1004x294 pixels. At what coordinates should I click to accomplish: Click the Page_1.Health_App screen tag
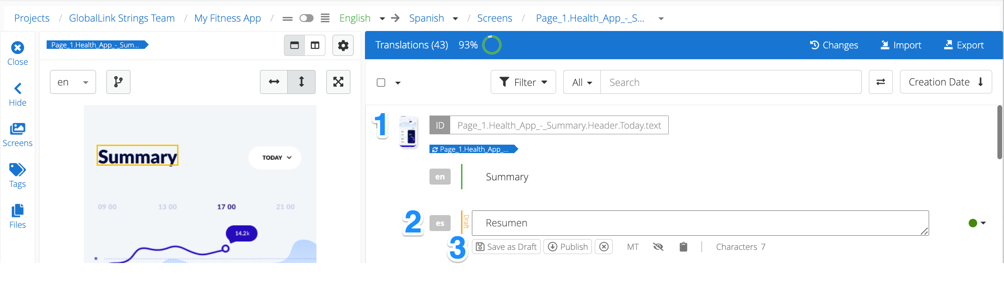coord(97,45)
